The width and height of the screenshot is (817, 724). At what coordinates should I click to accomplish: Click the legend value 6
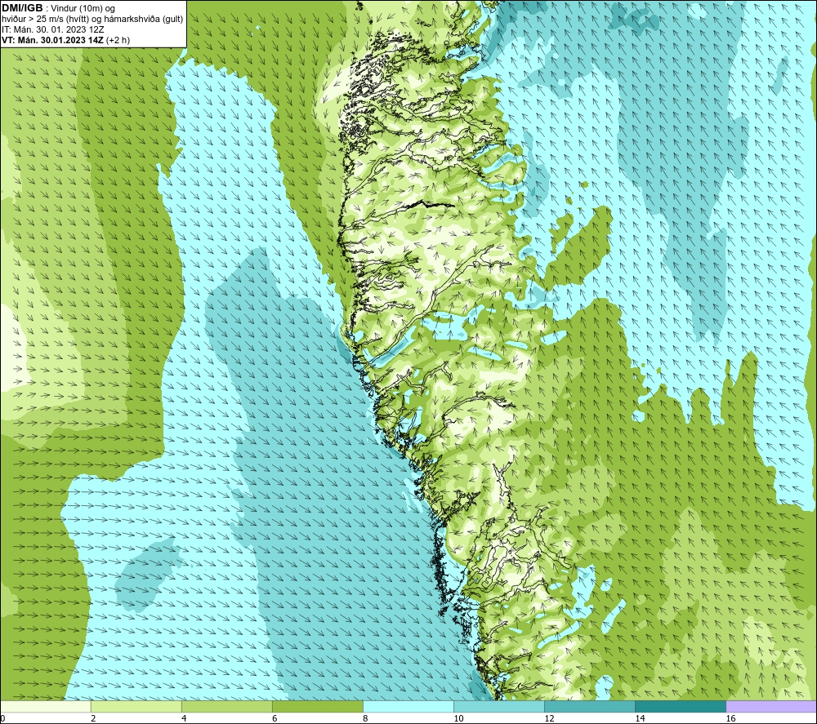pyautogui.click(x=274, y=718)
